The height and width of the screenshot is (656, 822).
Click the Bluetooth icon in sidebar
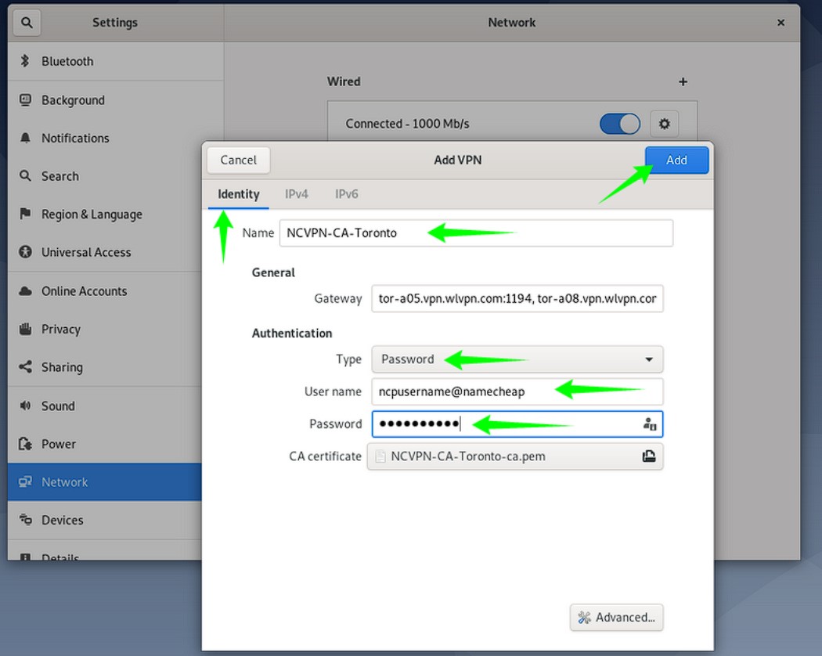click(x=24, y=61)
